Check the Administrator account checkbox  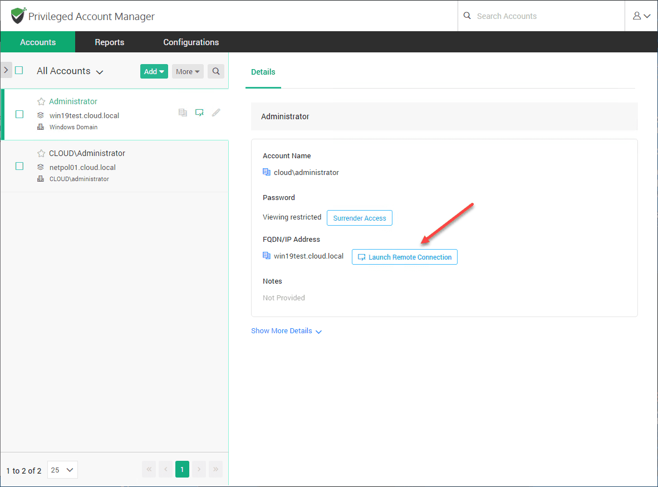(19, 114)
